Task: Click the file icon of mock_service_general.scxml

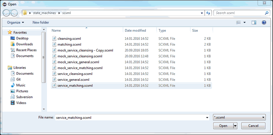Action: (55, 62)
